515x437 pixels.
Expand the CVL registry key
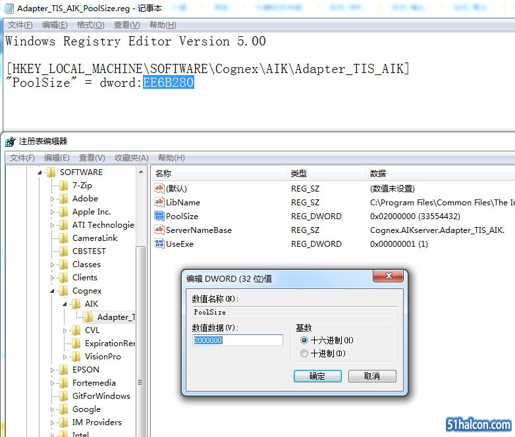(x=65, y=330)
